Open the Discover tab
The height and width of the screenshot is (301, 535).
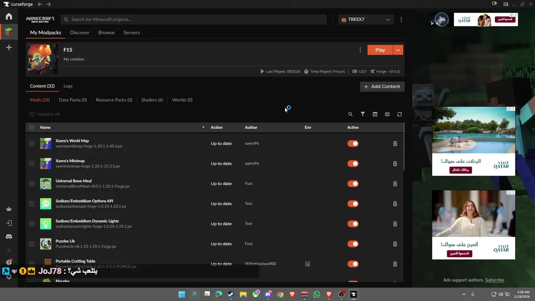click(x=79, y=33)
